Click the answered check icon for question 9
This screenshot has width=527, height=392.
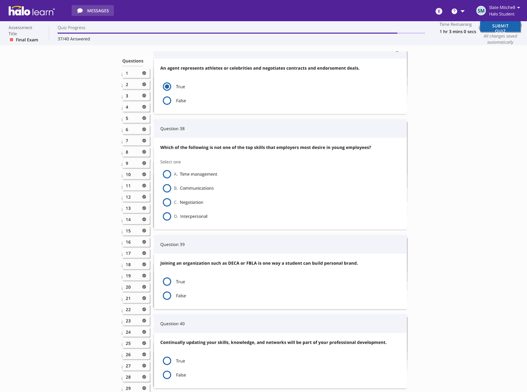pyautogui.click(x=144, y=163)
